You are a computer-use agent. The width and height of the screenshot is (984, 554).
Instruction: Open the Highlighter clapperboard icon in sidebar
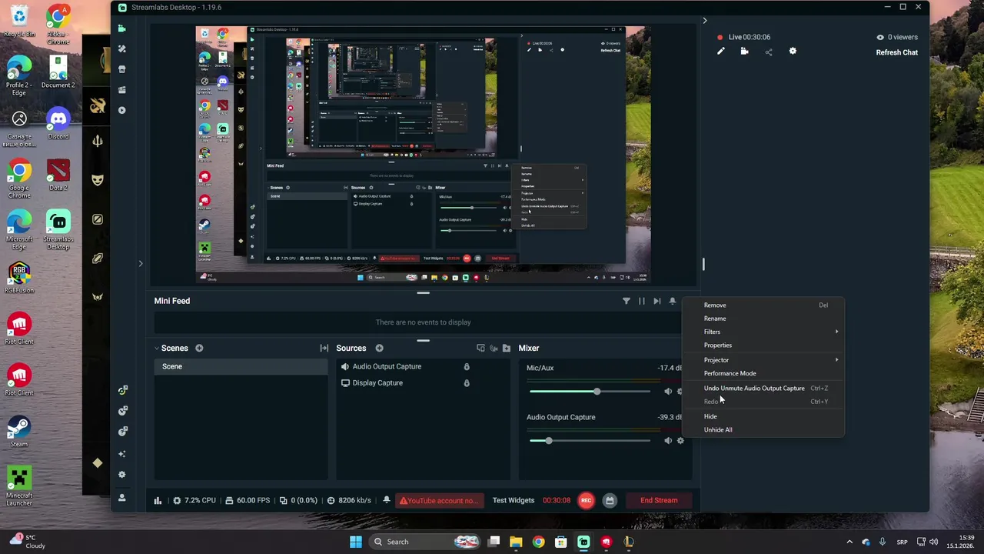pyautogui.click(x=121, y=90)
